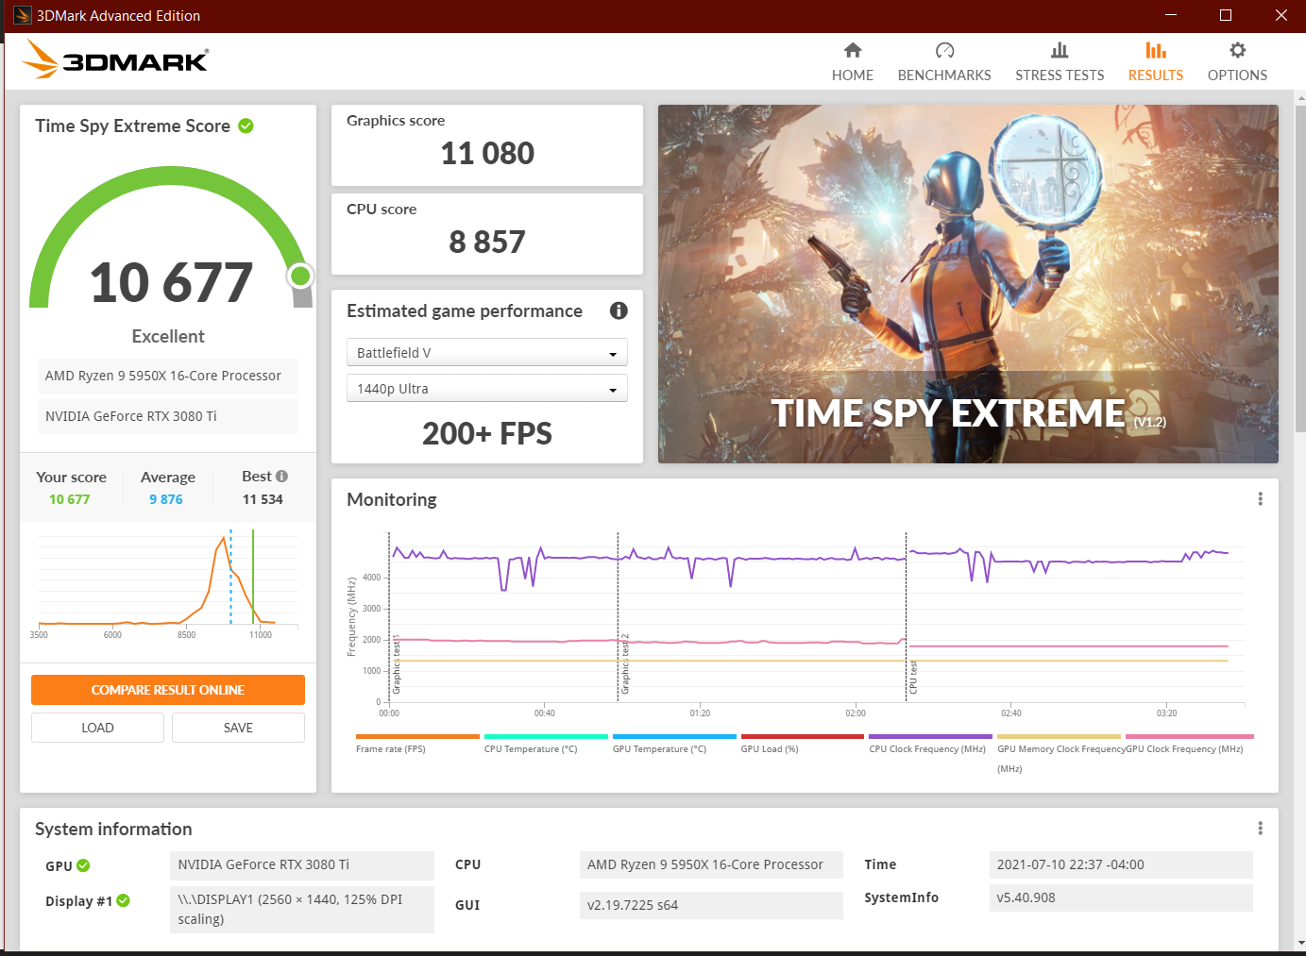Screen dimensions: 1306x956
Task: Click the GUI version v2.19.7225 s64
Action: [711, 905]
